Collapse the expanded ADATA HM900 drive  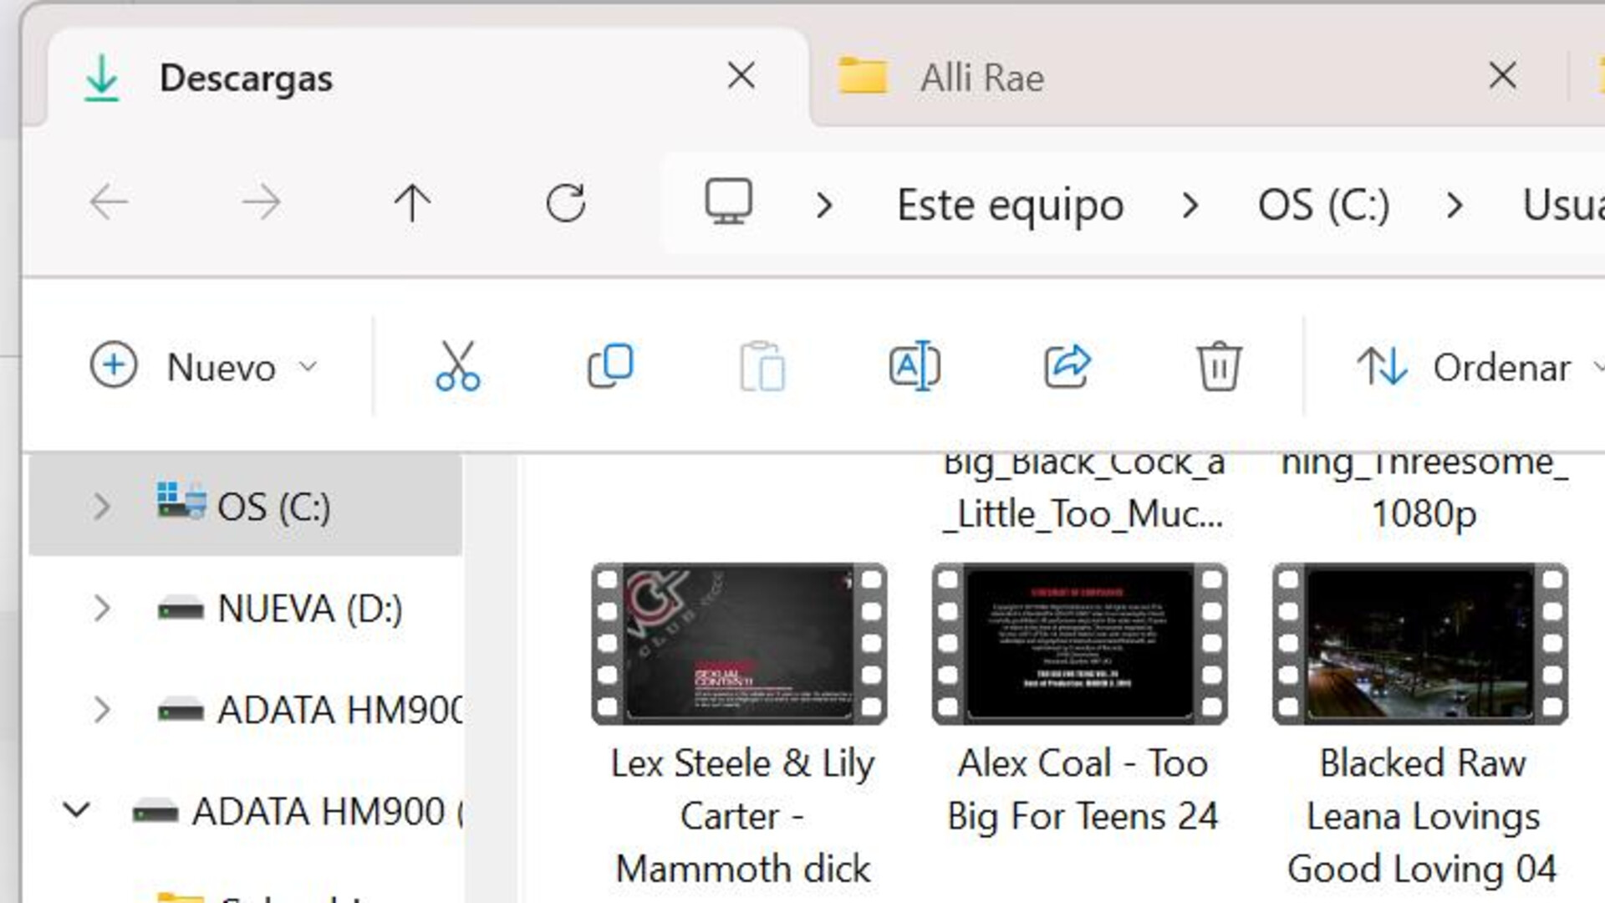coord(76,811)
